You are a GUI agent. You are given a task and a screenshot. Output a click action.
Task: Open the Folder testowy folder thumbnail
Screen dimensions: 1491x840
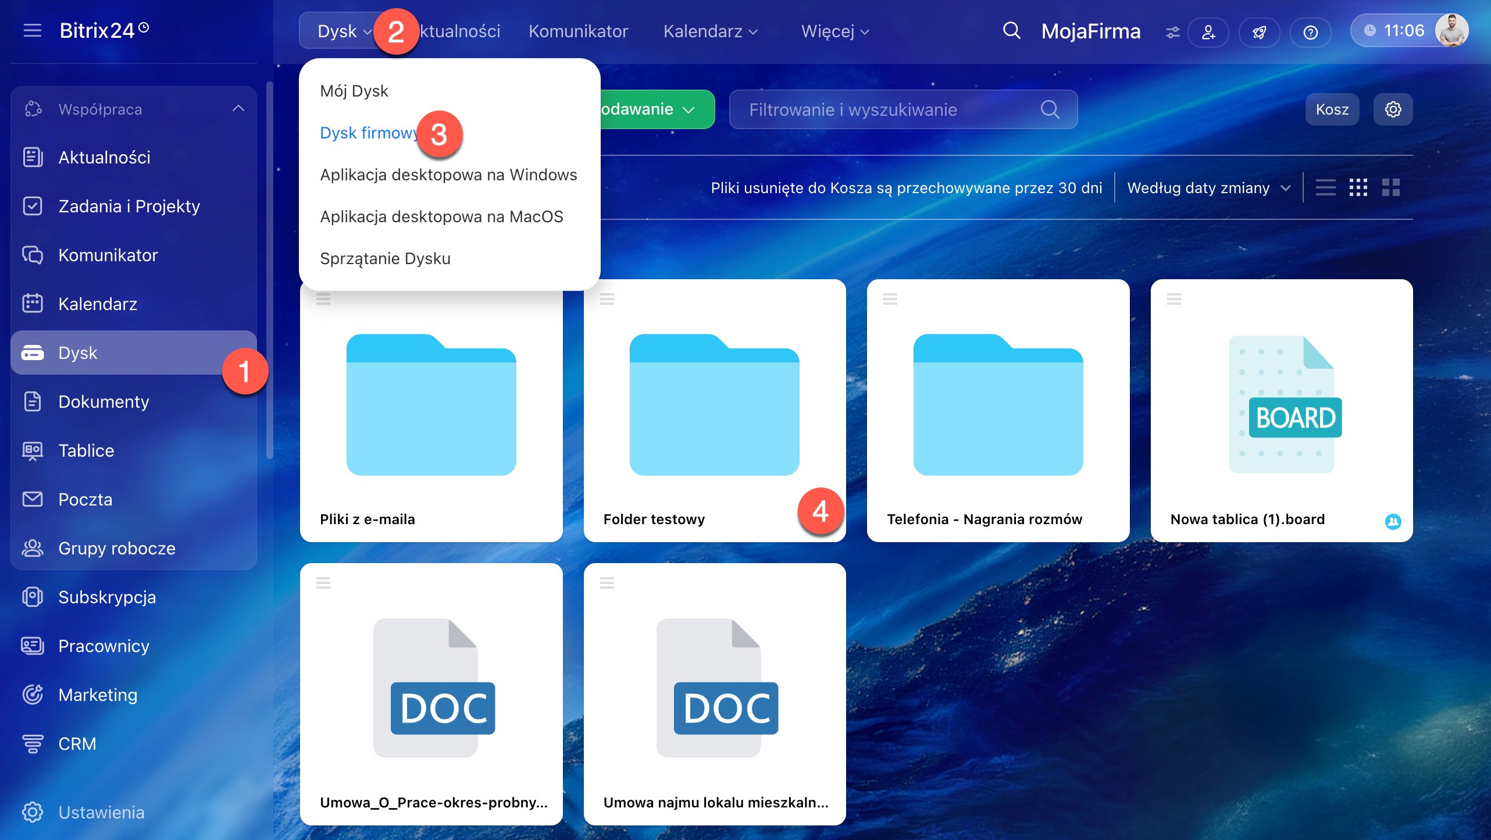tap(714, 405)
